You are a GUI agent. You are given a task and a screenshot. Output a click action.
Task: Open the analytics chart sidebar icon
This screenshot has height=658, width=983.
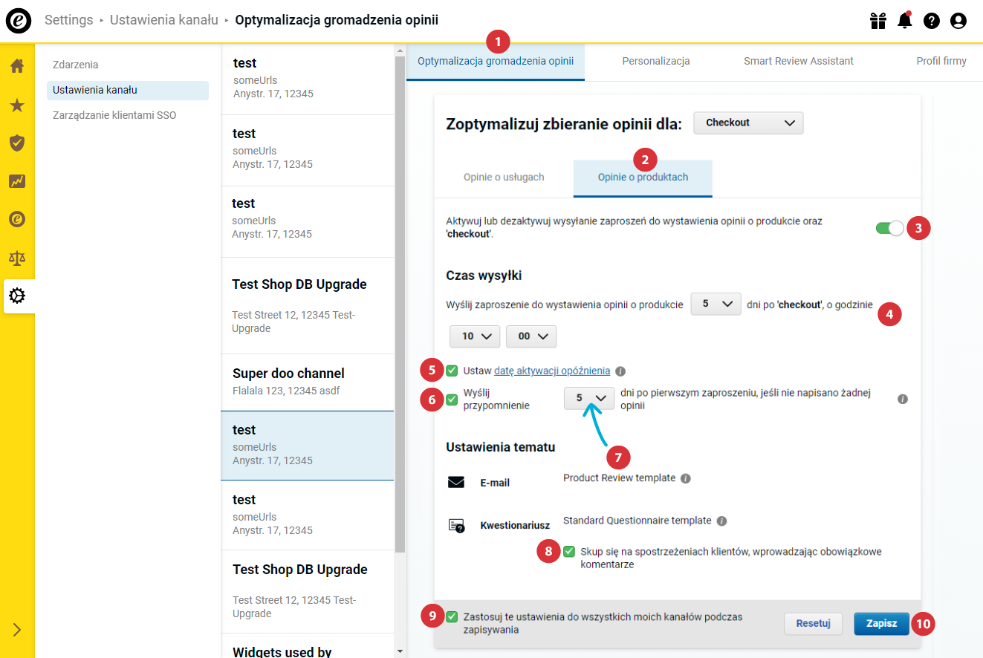(x=17, y=181)
